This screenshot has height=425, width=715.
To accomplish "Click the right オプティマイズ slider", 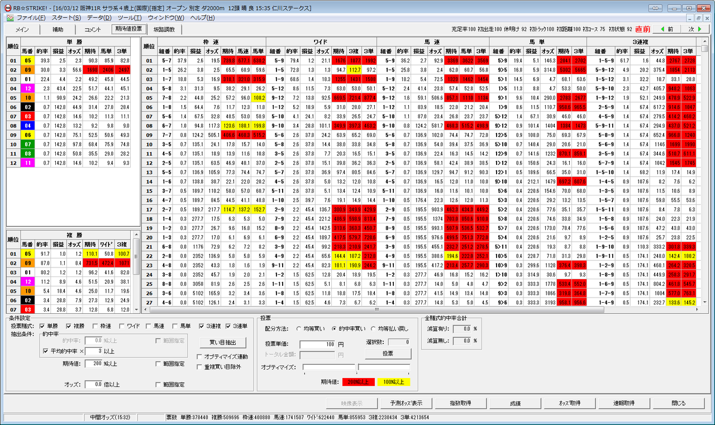I will 384,367.
